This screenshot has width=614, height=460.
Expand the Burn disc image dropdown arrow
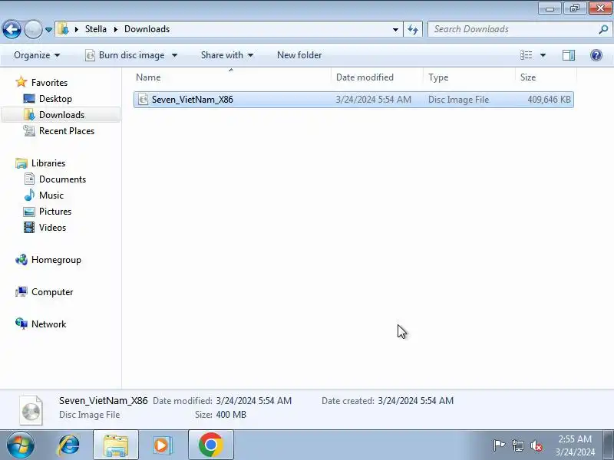pyautogui.click(x=175, y=55)
